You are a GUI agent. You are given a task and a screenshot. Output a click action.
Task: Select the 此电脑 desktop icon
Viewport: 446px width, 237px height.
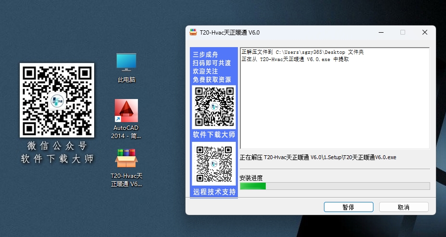[126, 68]
